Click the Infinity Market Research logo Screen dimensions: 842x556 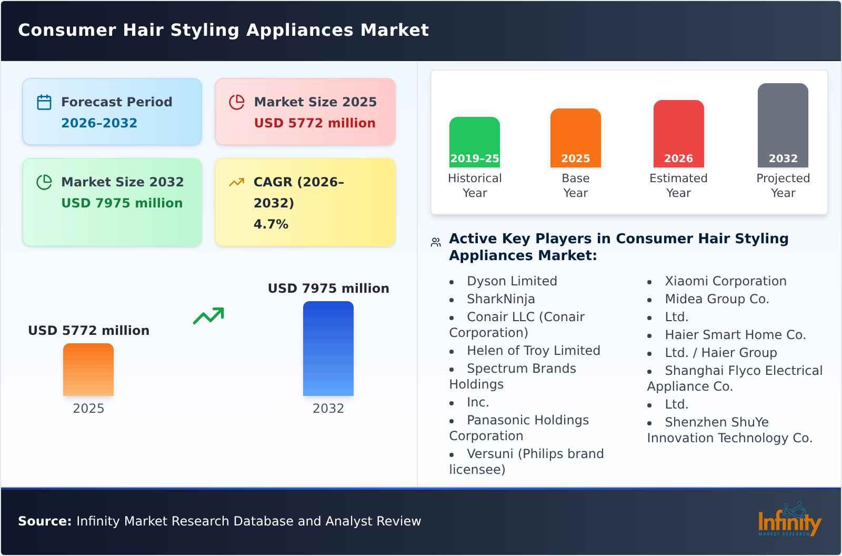click(x=789, y=522)
